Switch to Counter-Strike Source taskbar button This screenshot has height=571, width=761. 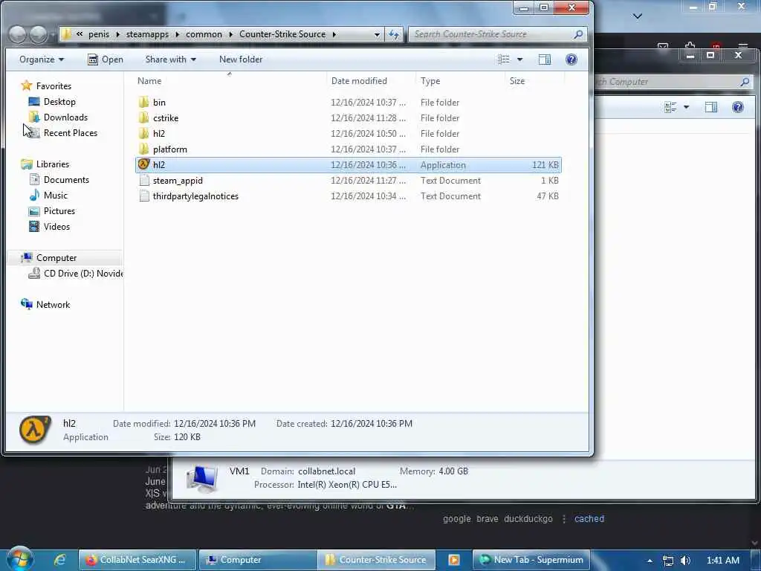(x=377, y=560)
